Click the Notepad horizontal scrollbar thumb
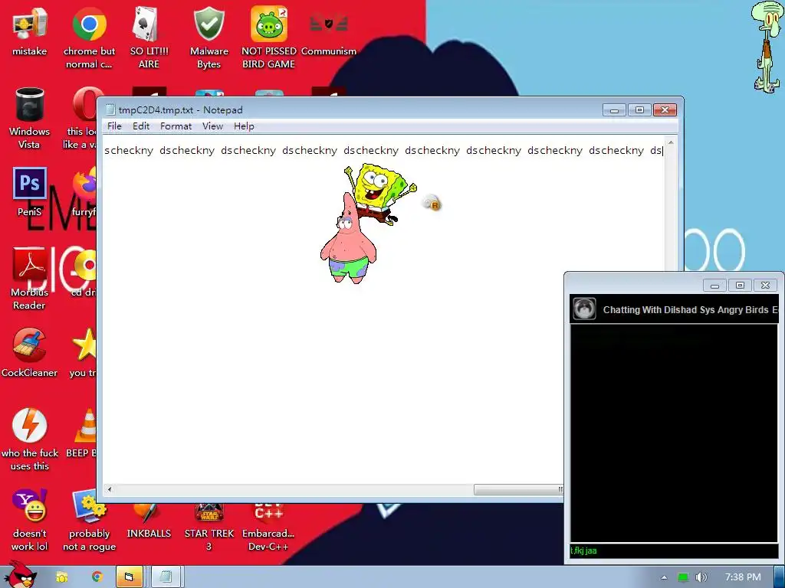Image resolution: width=785 pixels, height=588 pixels. coord(519,489)
